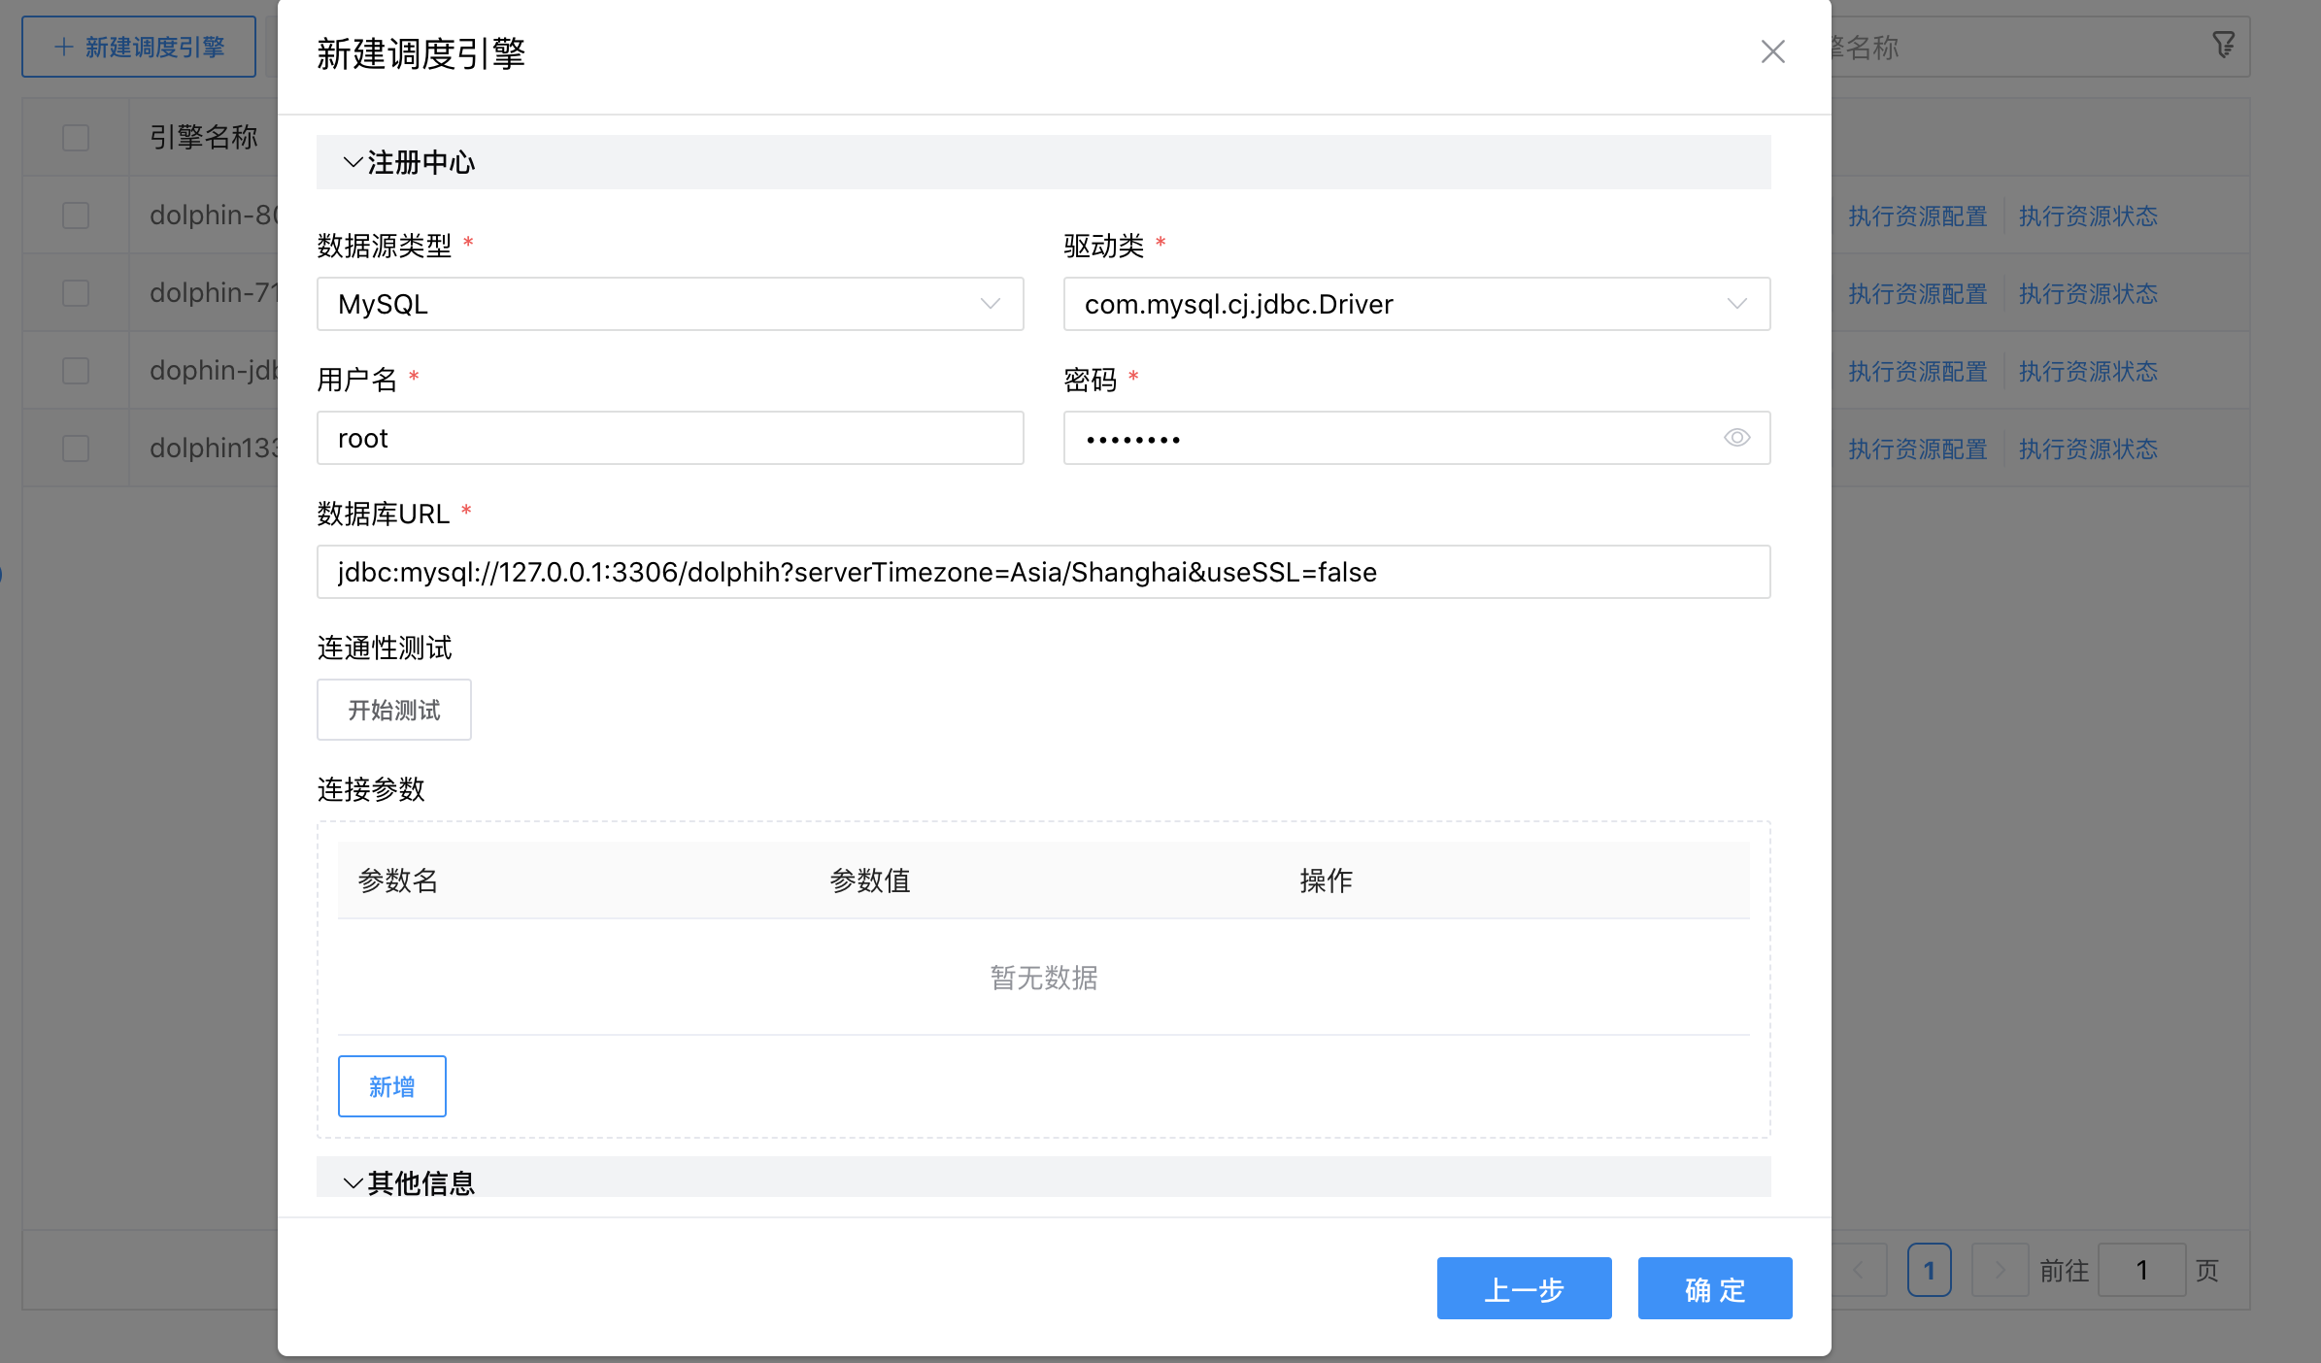
Task: Click the 暂无数据 empty placeholder text
Action: coord(1044,978)
